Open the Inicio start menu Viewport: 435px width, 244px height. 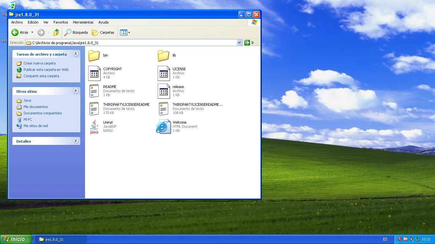16,239
